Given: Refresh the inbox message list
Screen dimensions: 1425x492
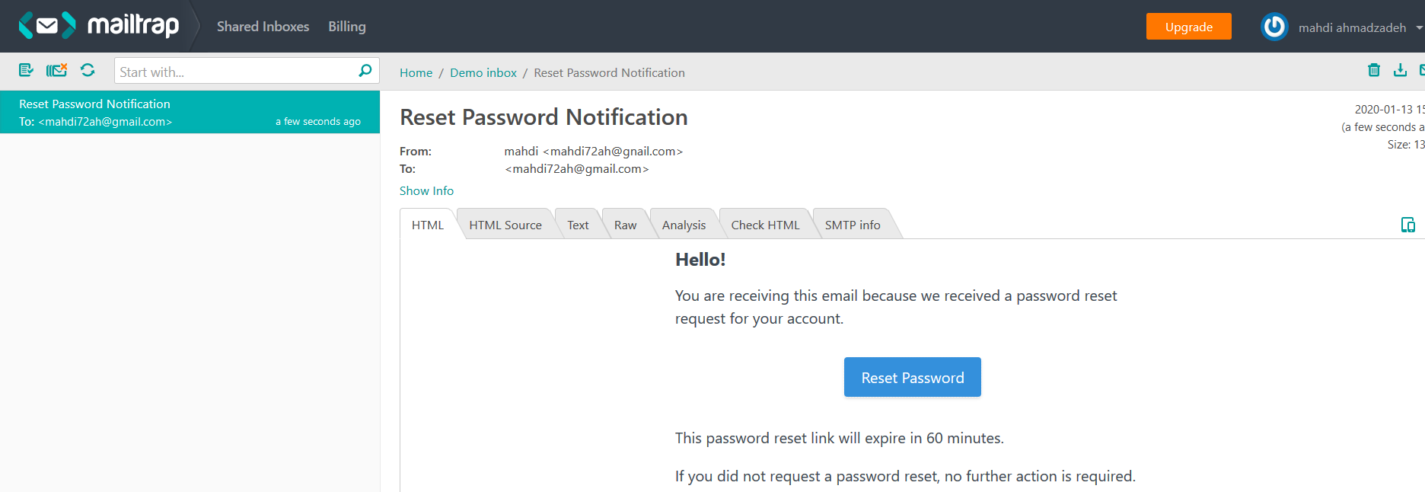Looking at the screenshot, I should coord(88,70).
